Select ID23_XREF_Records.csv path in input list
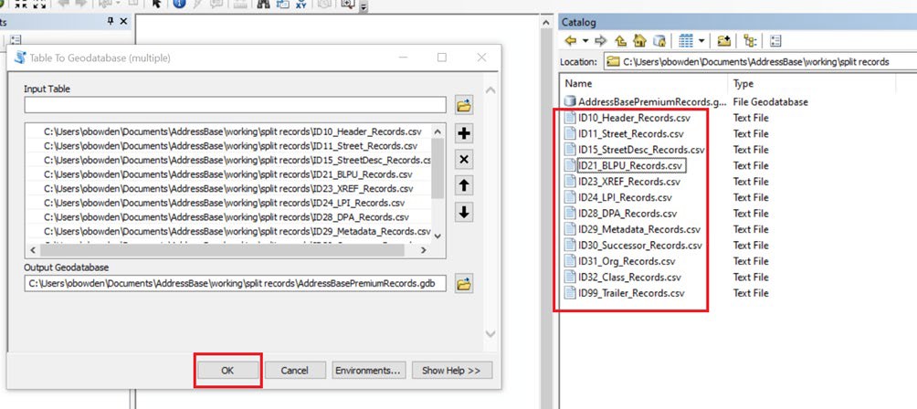The height and width of the screenshot is (409, 917). (228, 189)
